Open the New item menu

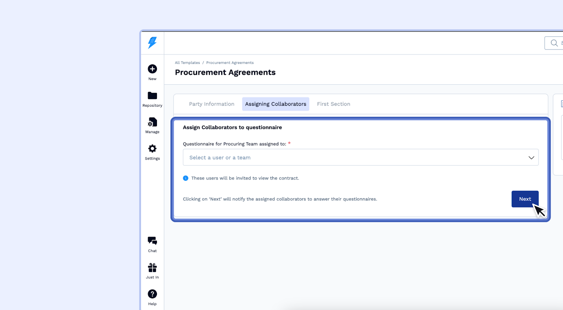click(x=152, y=72)
